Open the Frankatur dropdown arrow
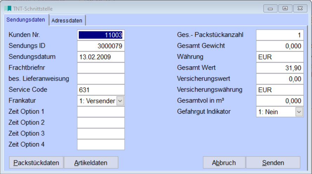Screen dimensions: 312x174 coord(120,101)
